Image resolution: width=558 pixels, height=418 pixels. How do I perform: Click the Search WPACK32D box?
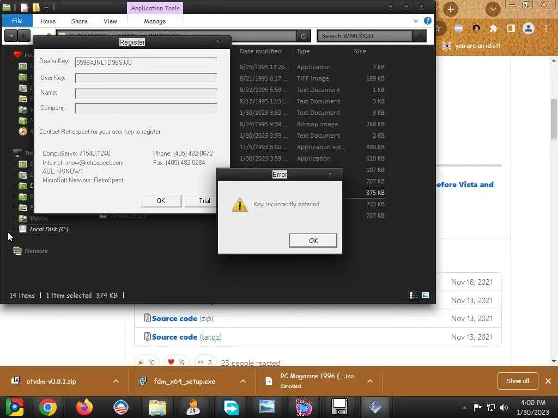(365, 36)
